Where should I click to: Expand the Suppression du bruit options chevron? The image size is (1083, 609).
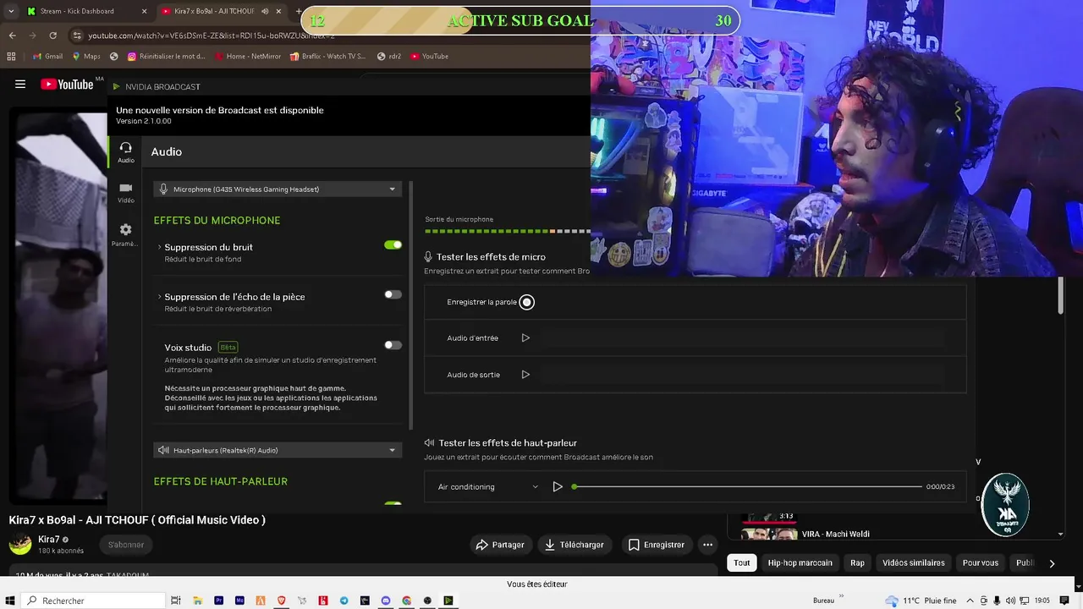[x=159, y=247]
